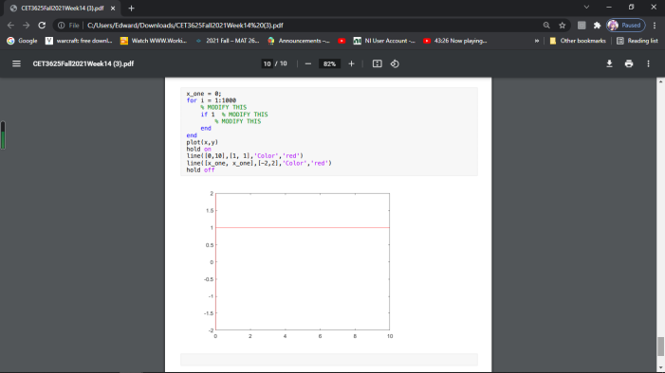Click the search icon in address bar
The height and width of the screenshot is (373, 665).
[546, 26]
